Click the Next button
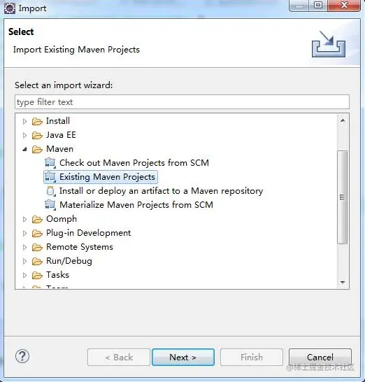 pyautogui.click(x=183, y=357)
